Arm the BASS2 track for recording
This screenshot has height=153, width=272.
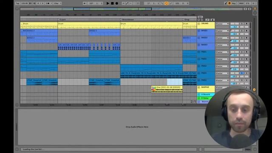[x=246, y=38]
